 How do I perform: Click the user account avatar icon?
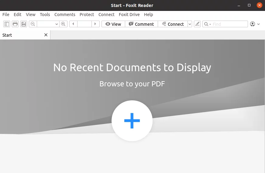(253, 24)
